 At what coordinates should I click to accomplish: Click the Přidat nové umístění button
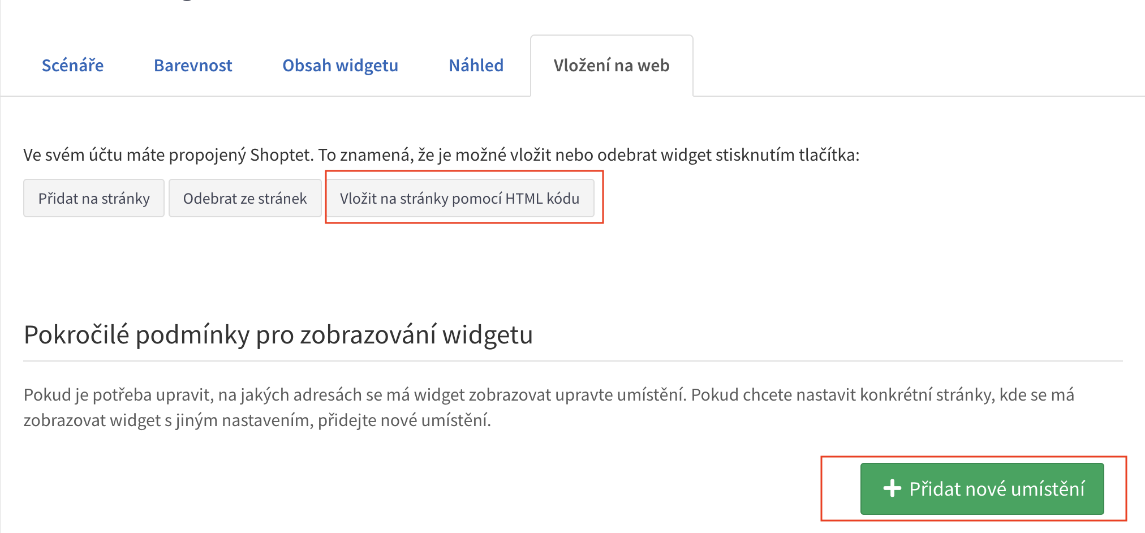pos(982,488)
